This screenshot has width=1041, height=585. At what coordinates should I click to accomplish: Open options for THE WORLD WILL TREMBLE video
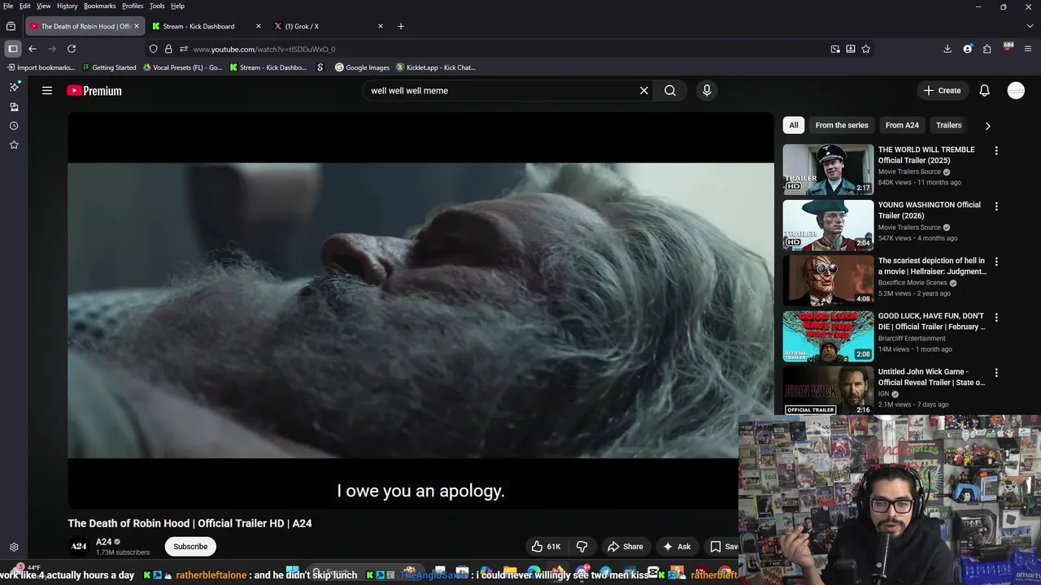click(x=996, y=150)
